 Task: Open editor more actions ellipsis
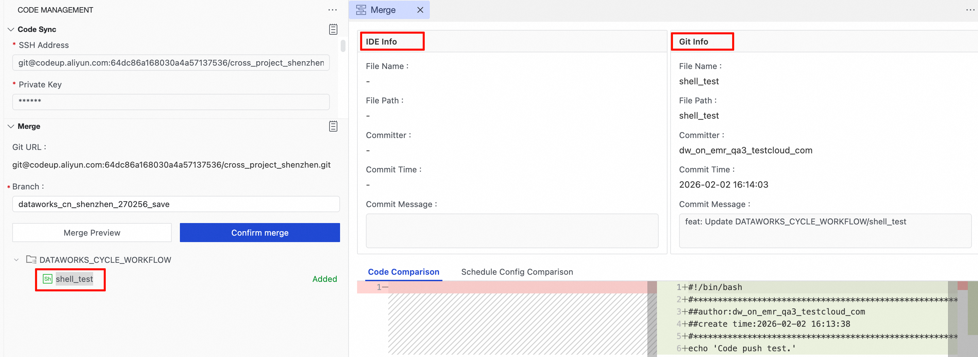pyautogui.click(x=971, y=10)
